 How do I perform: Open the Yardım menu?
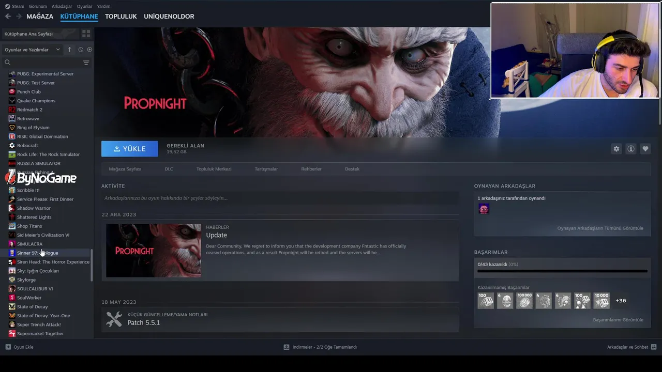click(103, 6)
